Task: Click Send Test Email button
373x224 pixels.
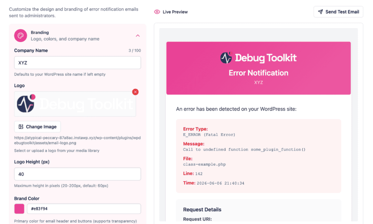Action: 338,12
